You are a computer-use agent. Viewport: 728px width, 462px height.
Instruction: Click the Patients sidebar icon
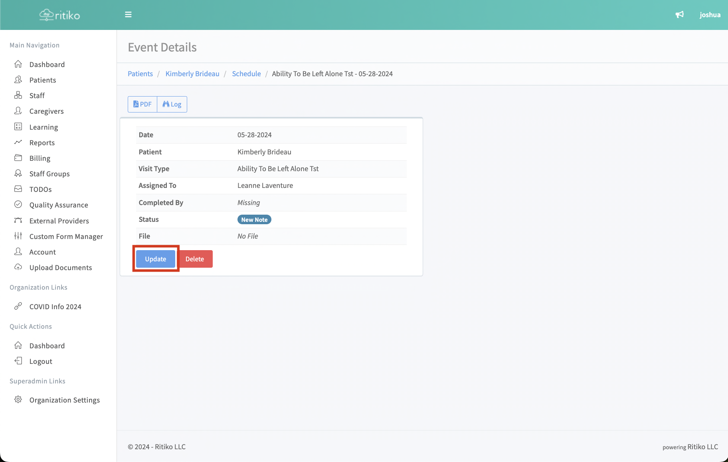tap(18, 80)
